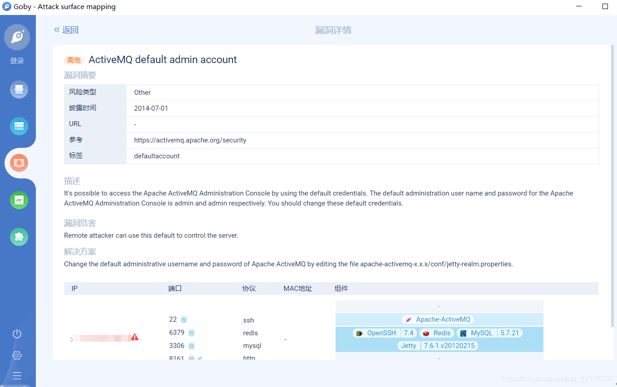The width and height of the screenshot is (617, 387).
Task: Click the Apache-ActiveMQ component tag
Action: (439, 319)
